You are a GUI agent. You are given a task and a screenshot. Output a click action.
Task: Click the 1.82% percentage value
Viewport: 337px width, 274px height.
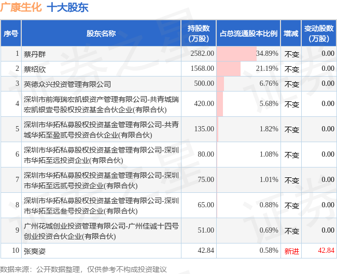[x=269, y=129]
